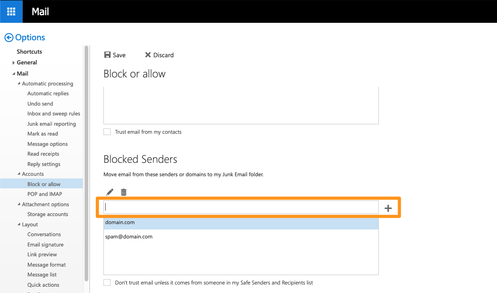The image size is (497, 293).
Task: Select POP and IMAP in sidebar
Action: tap(45, 194)
